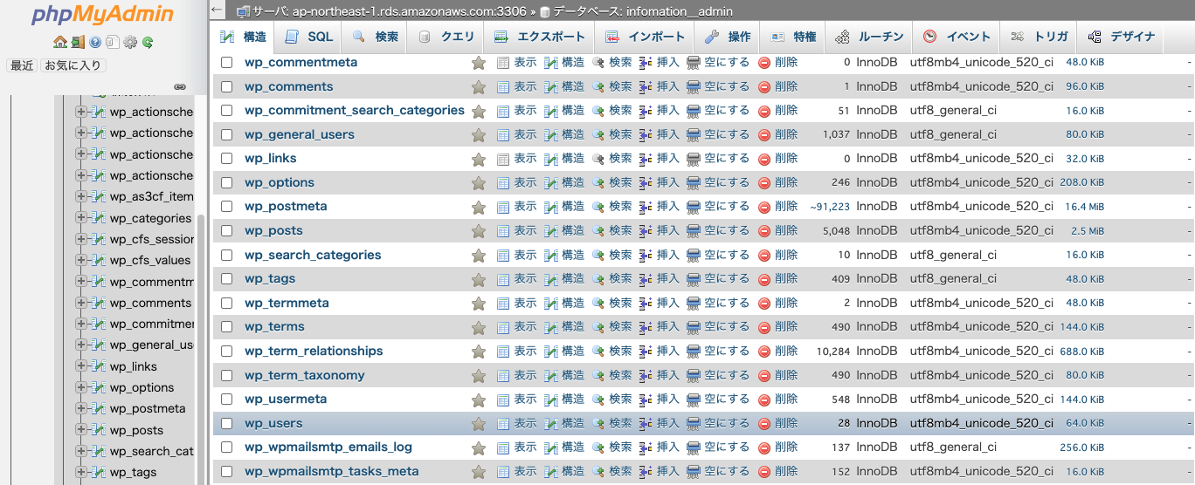Click browse icon for wp_terms row

tap(503, 327)
